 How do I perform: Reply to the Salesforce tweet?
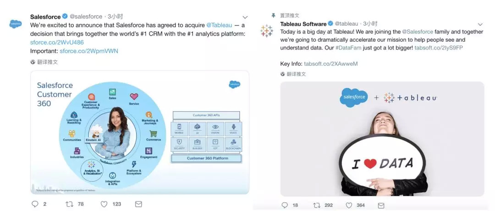[35, 204]
